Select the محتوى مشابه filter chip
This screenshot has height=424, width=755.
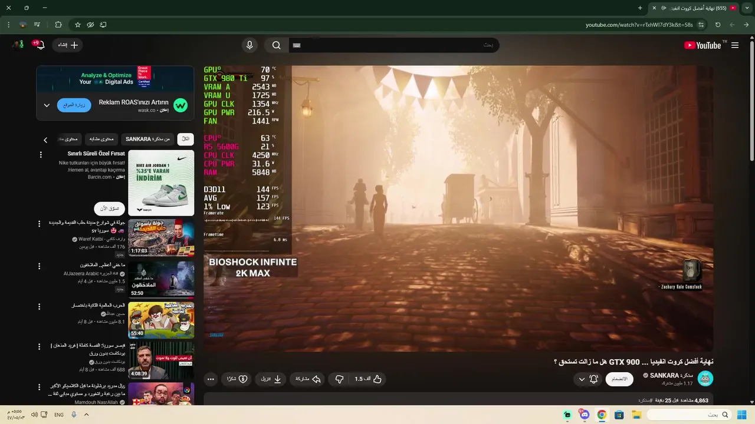point(101,139)
